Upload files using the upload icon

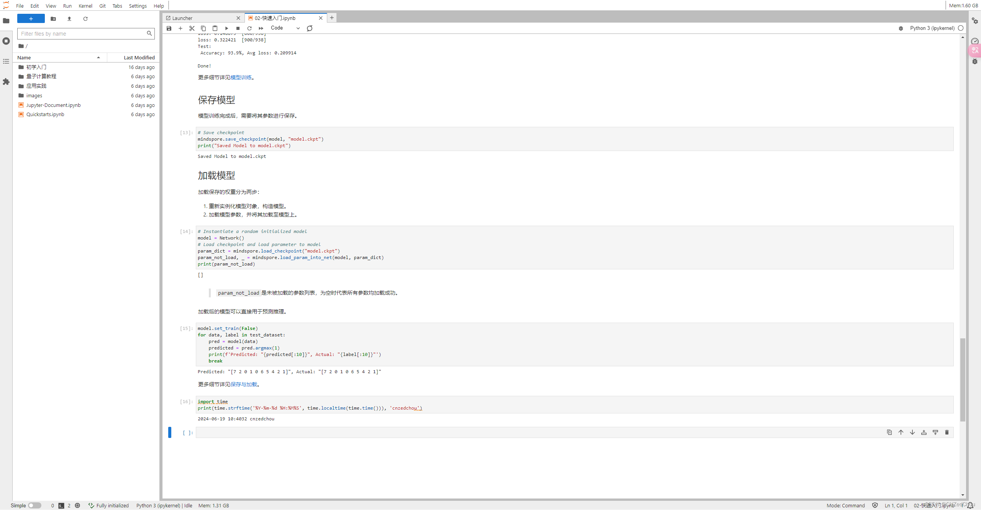[x=69, y=19]
